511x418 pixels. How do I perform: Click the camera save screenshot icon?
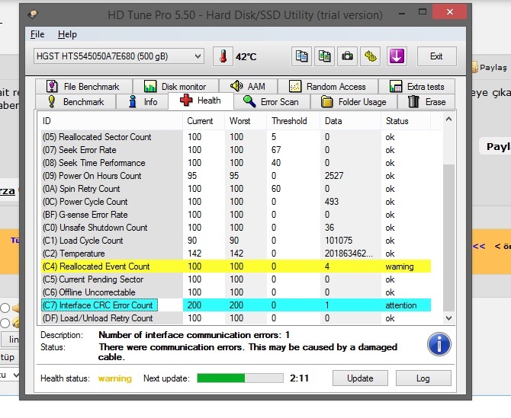(x=347, y=56)
